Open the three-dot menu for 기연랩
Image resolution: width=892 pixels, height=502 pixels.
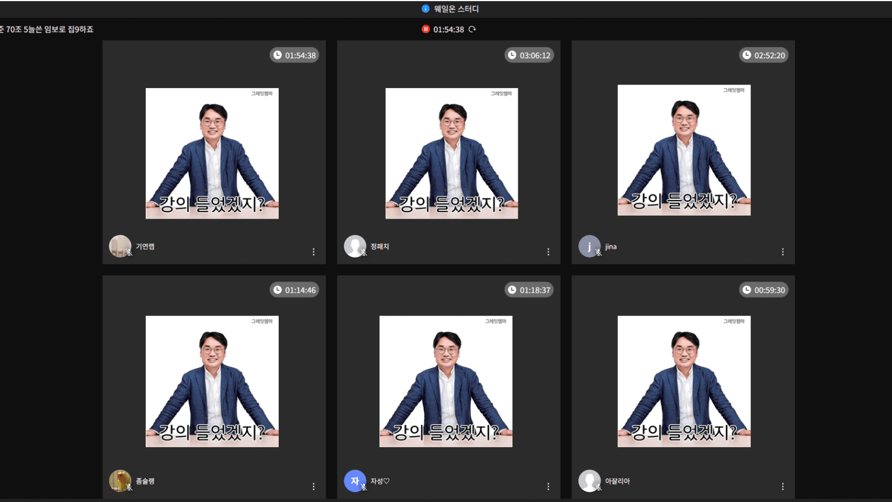click(314, 252)
